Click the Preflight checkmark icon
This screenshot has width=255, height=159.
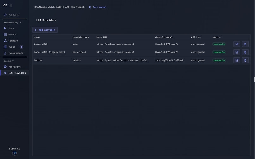point(5,67)
